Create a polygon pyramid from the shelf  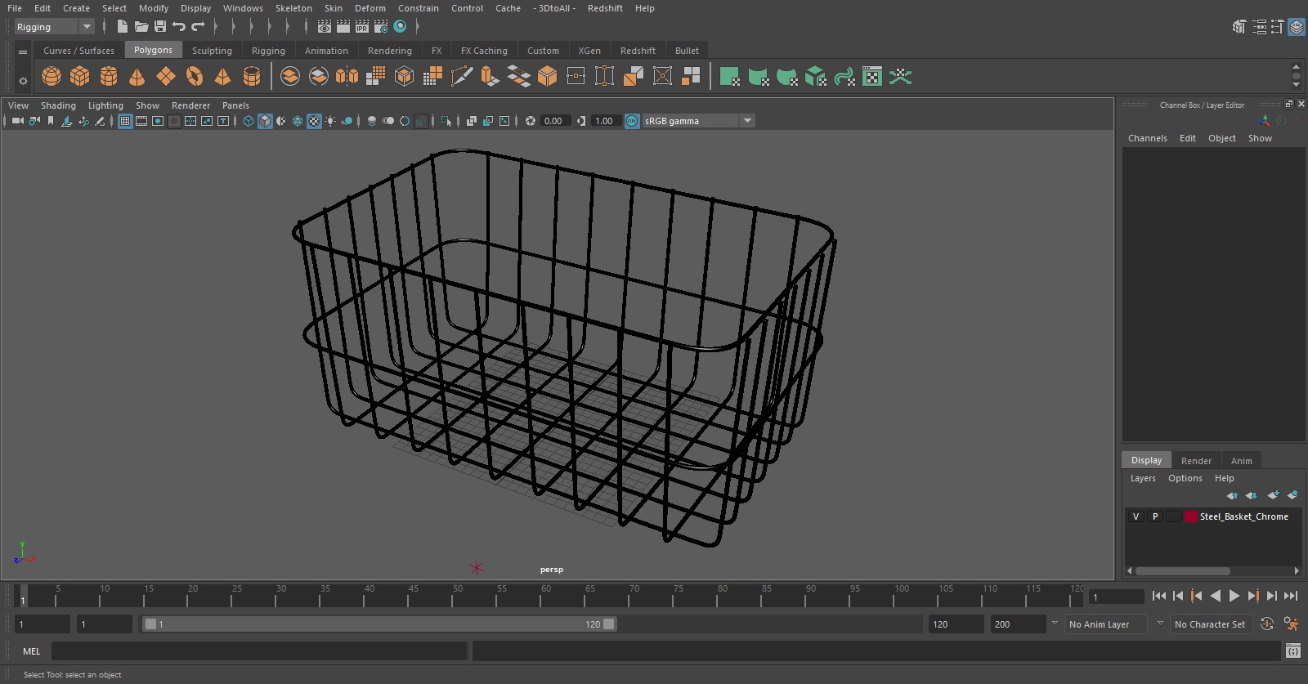222,77
